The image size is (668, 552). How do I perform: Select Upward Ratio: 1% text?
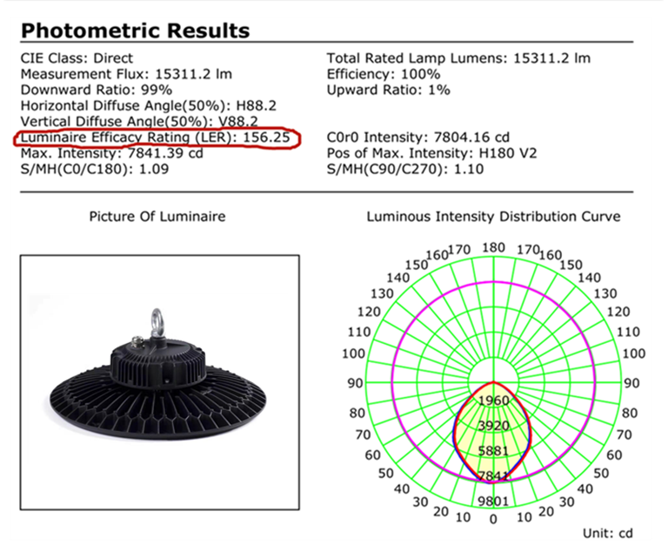pyautogui.click(x=389, y=90)
